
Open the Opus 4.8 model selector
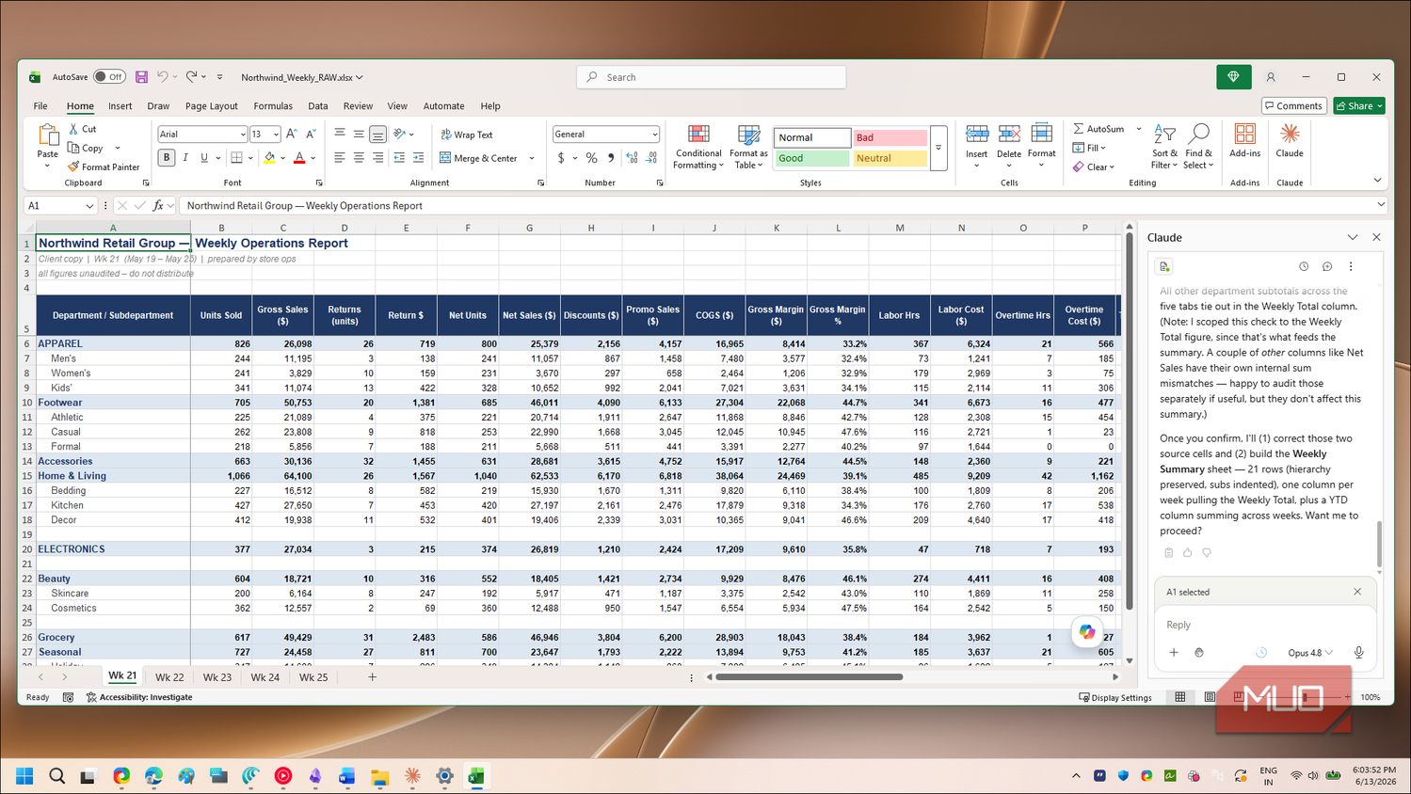pyautogui.click(x=1310, y=652)
